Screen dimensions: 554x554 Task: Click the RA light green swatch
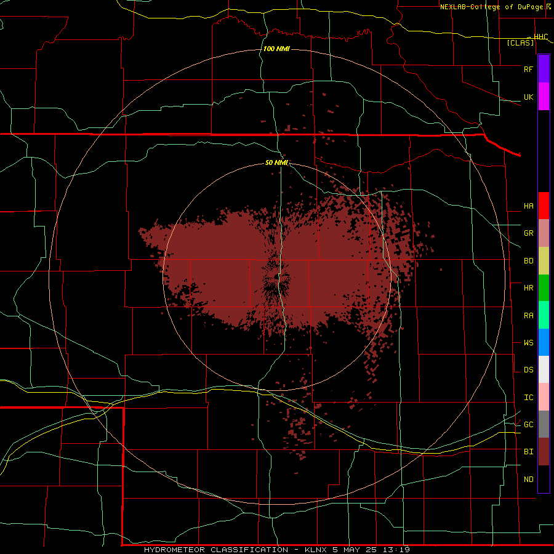point(544,315)
